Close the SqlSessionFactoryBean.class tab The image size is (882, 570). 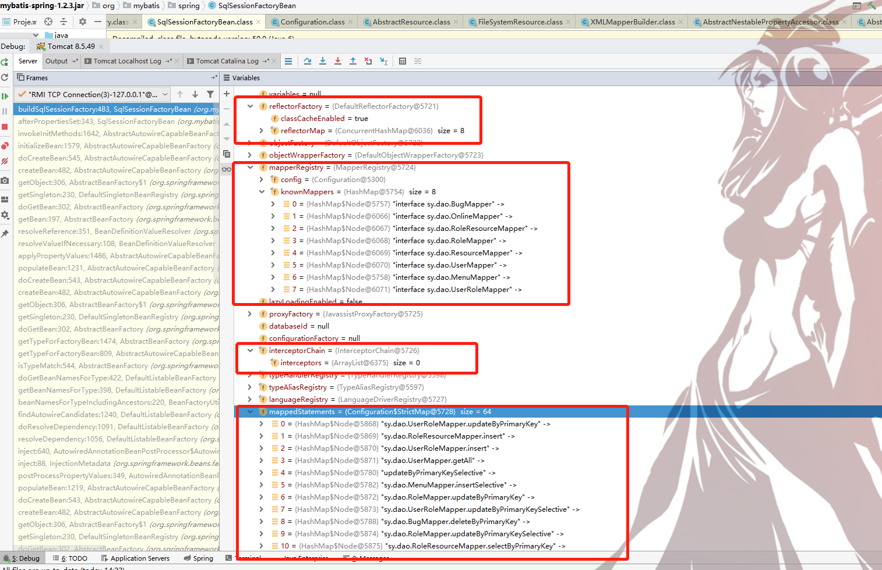click(260, 22)
